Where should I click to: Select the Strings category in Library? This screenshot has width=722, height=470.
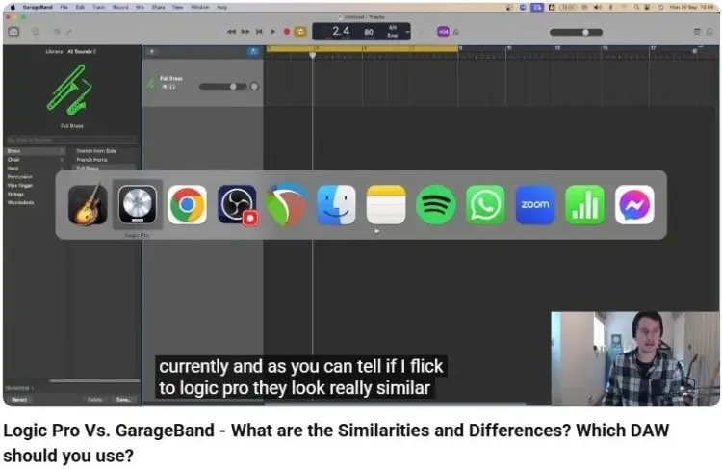(x=15, y=194)
